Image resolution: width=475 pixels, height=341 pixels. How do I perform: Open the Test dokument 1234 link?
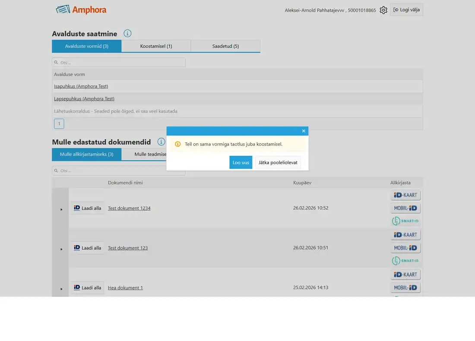point(129,208)
